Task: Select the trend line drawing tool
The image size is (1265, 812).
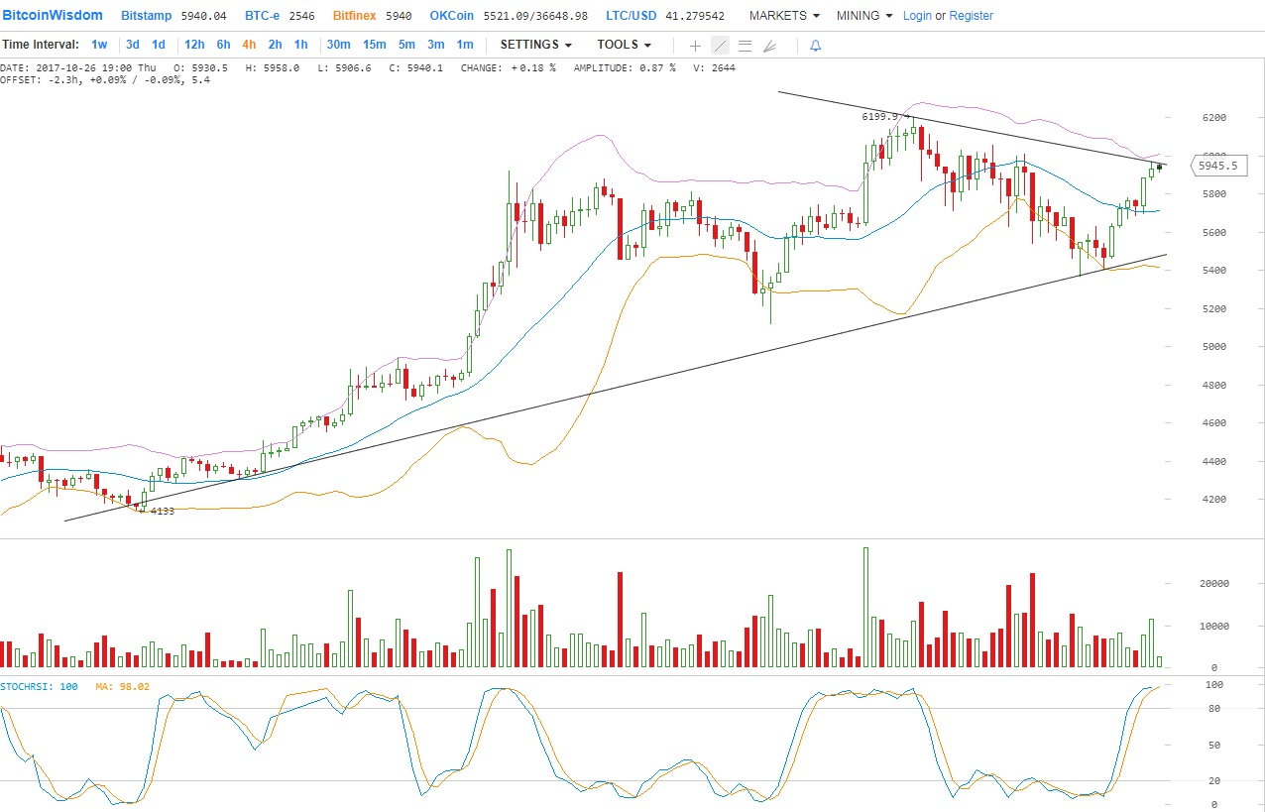Action: click(720, 46)
